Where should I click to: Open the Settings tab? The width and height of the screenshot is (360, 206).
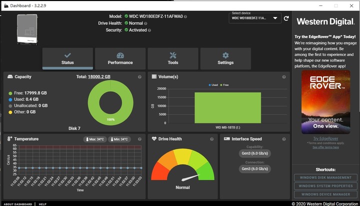click(x=225, y=58)
